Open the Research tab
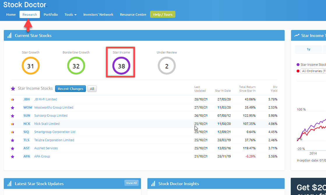The height and width of the screenshot is (195, 326). tap(30, 15)
